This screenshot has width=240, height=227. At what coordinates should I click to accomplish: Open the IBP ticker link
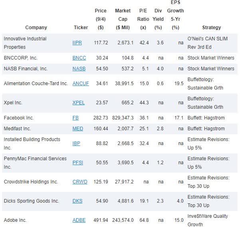(x=76, y=143)
